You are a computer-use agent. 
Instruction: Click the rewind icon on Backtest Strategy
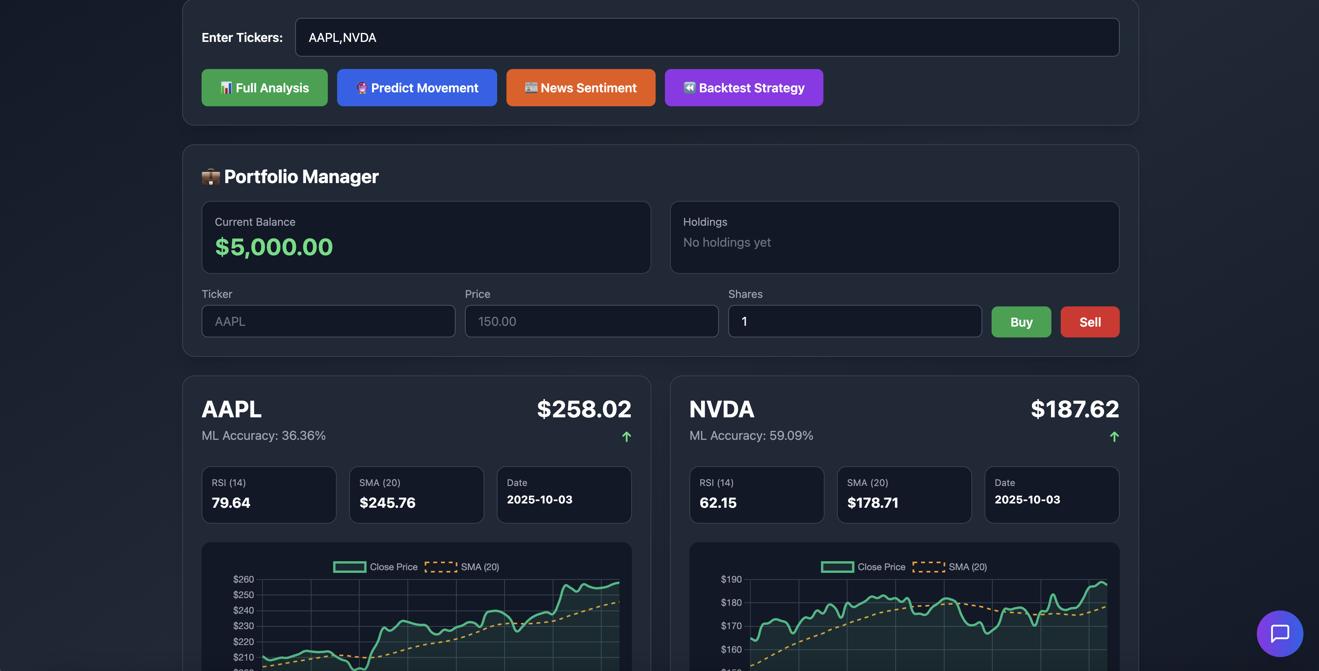690,88
